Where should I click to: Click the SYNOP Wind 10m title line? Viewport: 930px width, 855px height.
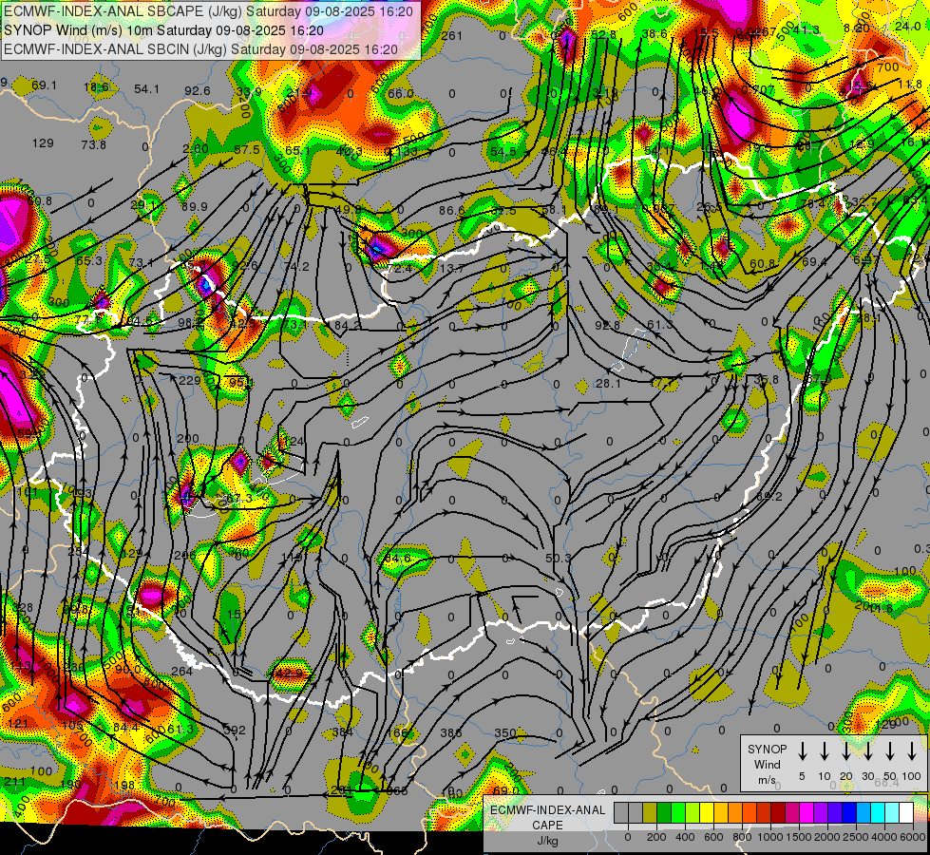click(163, 30)
